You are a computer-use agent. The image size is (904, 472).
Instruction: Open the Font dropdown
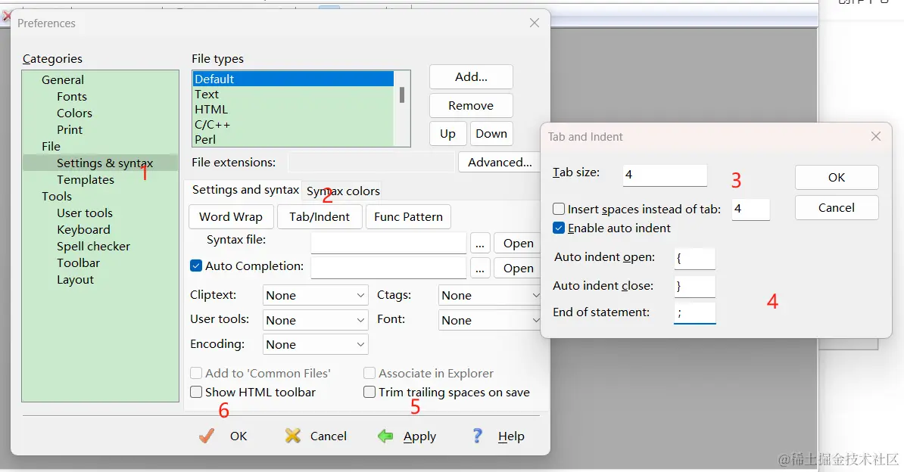click(489, 320)
